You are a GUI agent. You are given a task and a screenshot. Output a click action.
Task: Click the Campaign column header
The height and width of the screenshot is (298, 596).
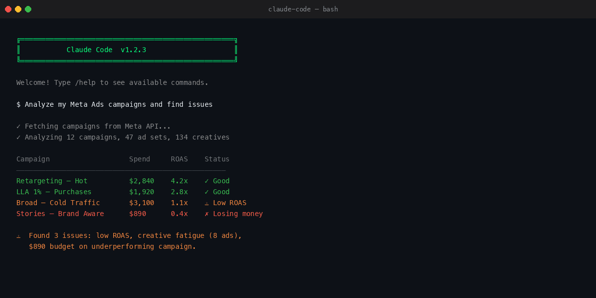point(33,159)
